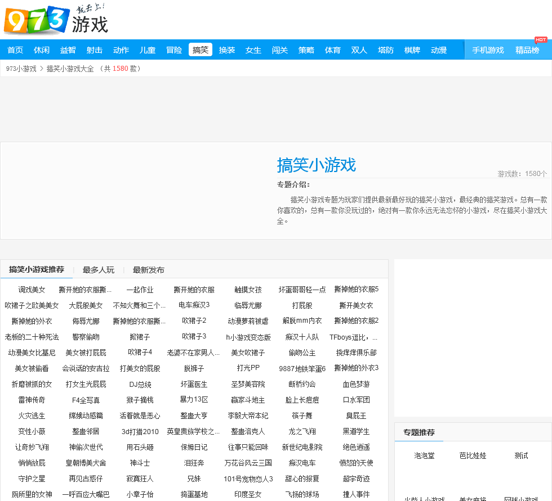552x501 pixels.
Task: Select the 搞笑小游戏推荐 tab
Action: coord(37,269)
